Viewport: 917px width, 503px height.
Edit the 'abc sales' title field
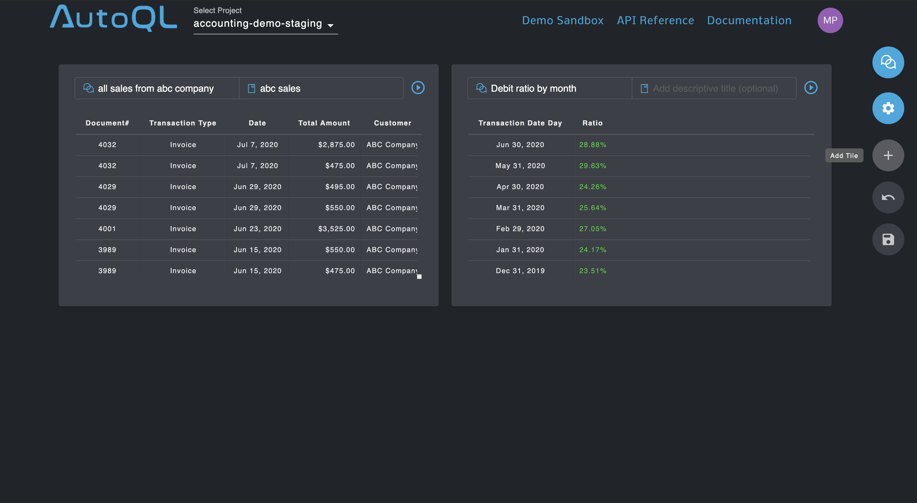click(x=321, y=88)
